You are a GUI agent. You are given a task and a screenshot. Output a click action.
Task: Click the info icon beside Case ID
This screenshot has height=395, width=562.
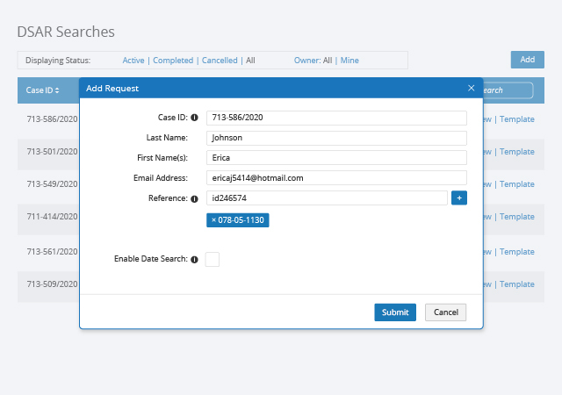194,118
